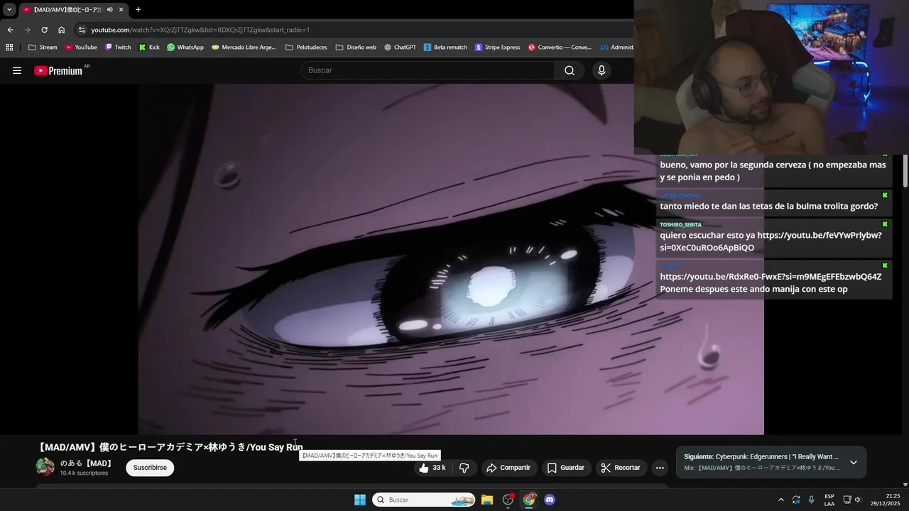909x511 pixels.
Task: Open the youtu.be/RdxRe0-FwxE chat link
Action: click(x=771, y=276)
